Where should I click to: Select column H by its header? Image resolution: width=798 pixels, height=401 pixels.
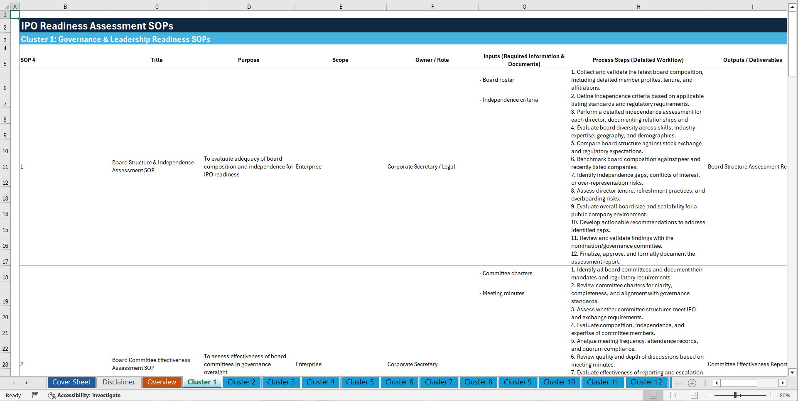tap(638, 6)
